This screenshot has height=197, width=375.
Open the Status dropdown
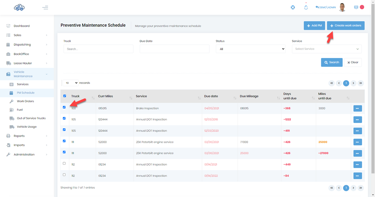point(250,49)
